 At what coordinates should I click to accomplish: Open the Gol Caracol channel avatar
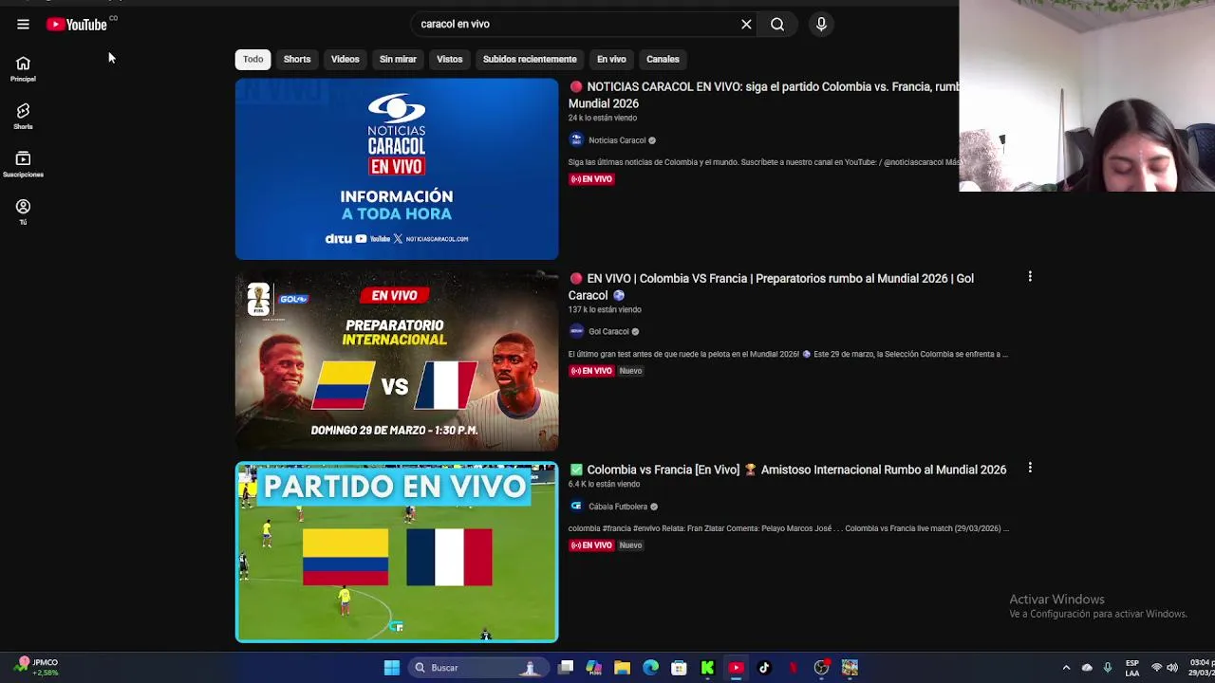click(x=575, y=332)
